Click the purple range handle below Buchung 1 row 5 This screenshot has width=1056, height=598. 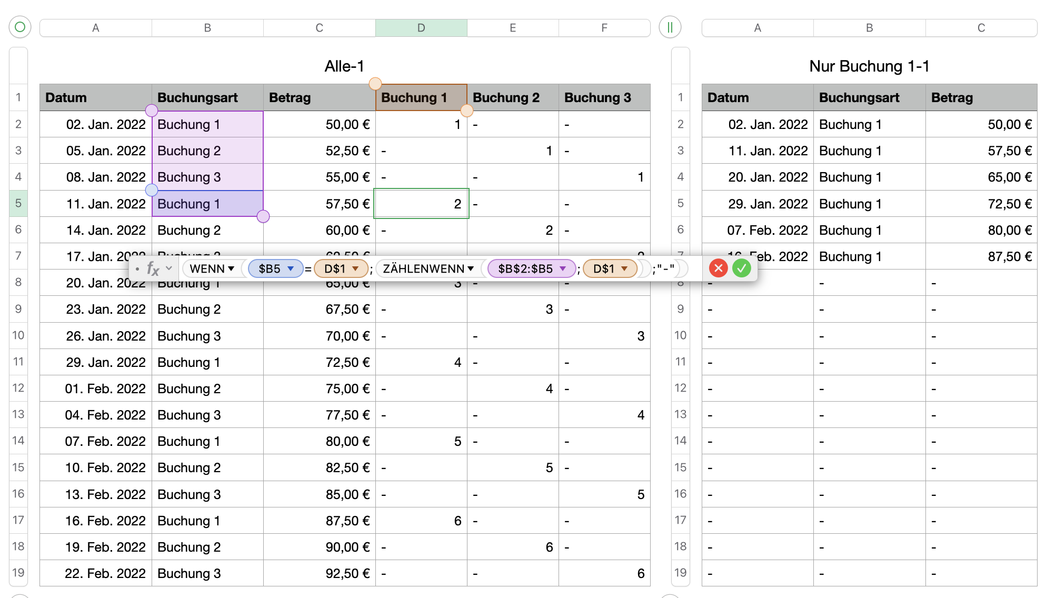point(263,216)
